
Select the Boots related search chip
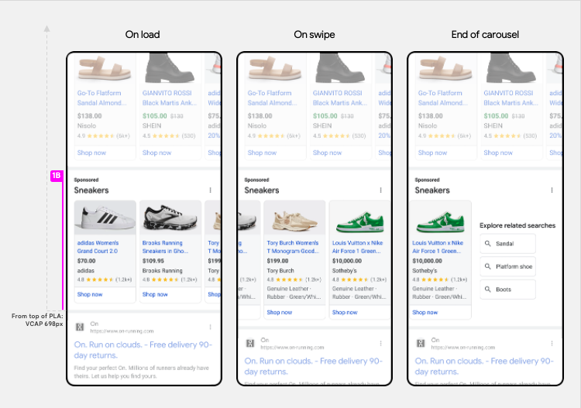507,290
